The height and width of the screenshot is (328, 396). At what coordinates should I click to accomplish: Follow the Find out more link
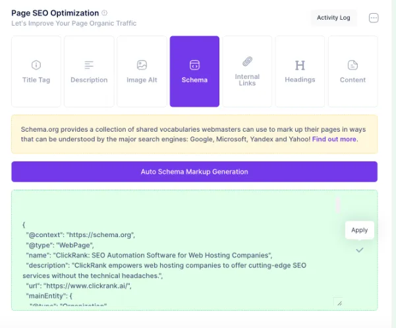tap(334, 139)
